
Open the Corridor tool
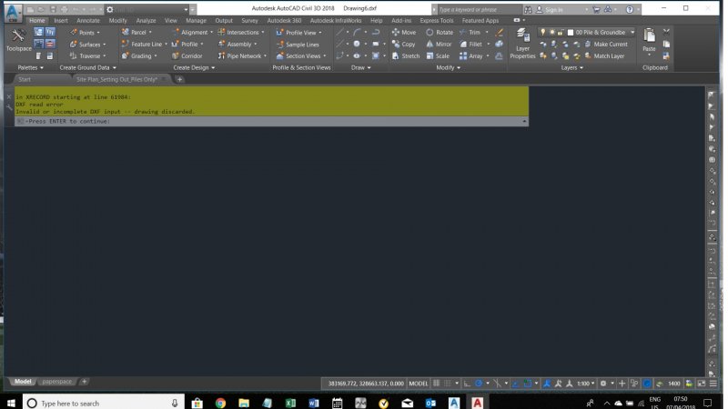click(x=187, y=56)
